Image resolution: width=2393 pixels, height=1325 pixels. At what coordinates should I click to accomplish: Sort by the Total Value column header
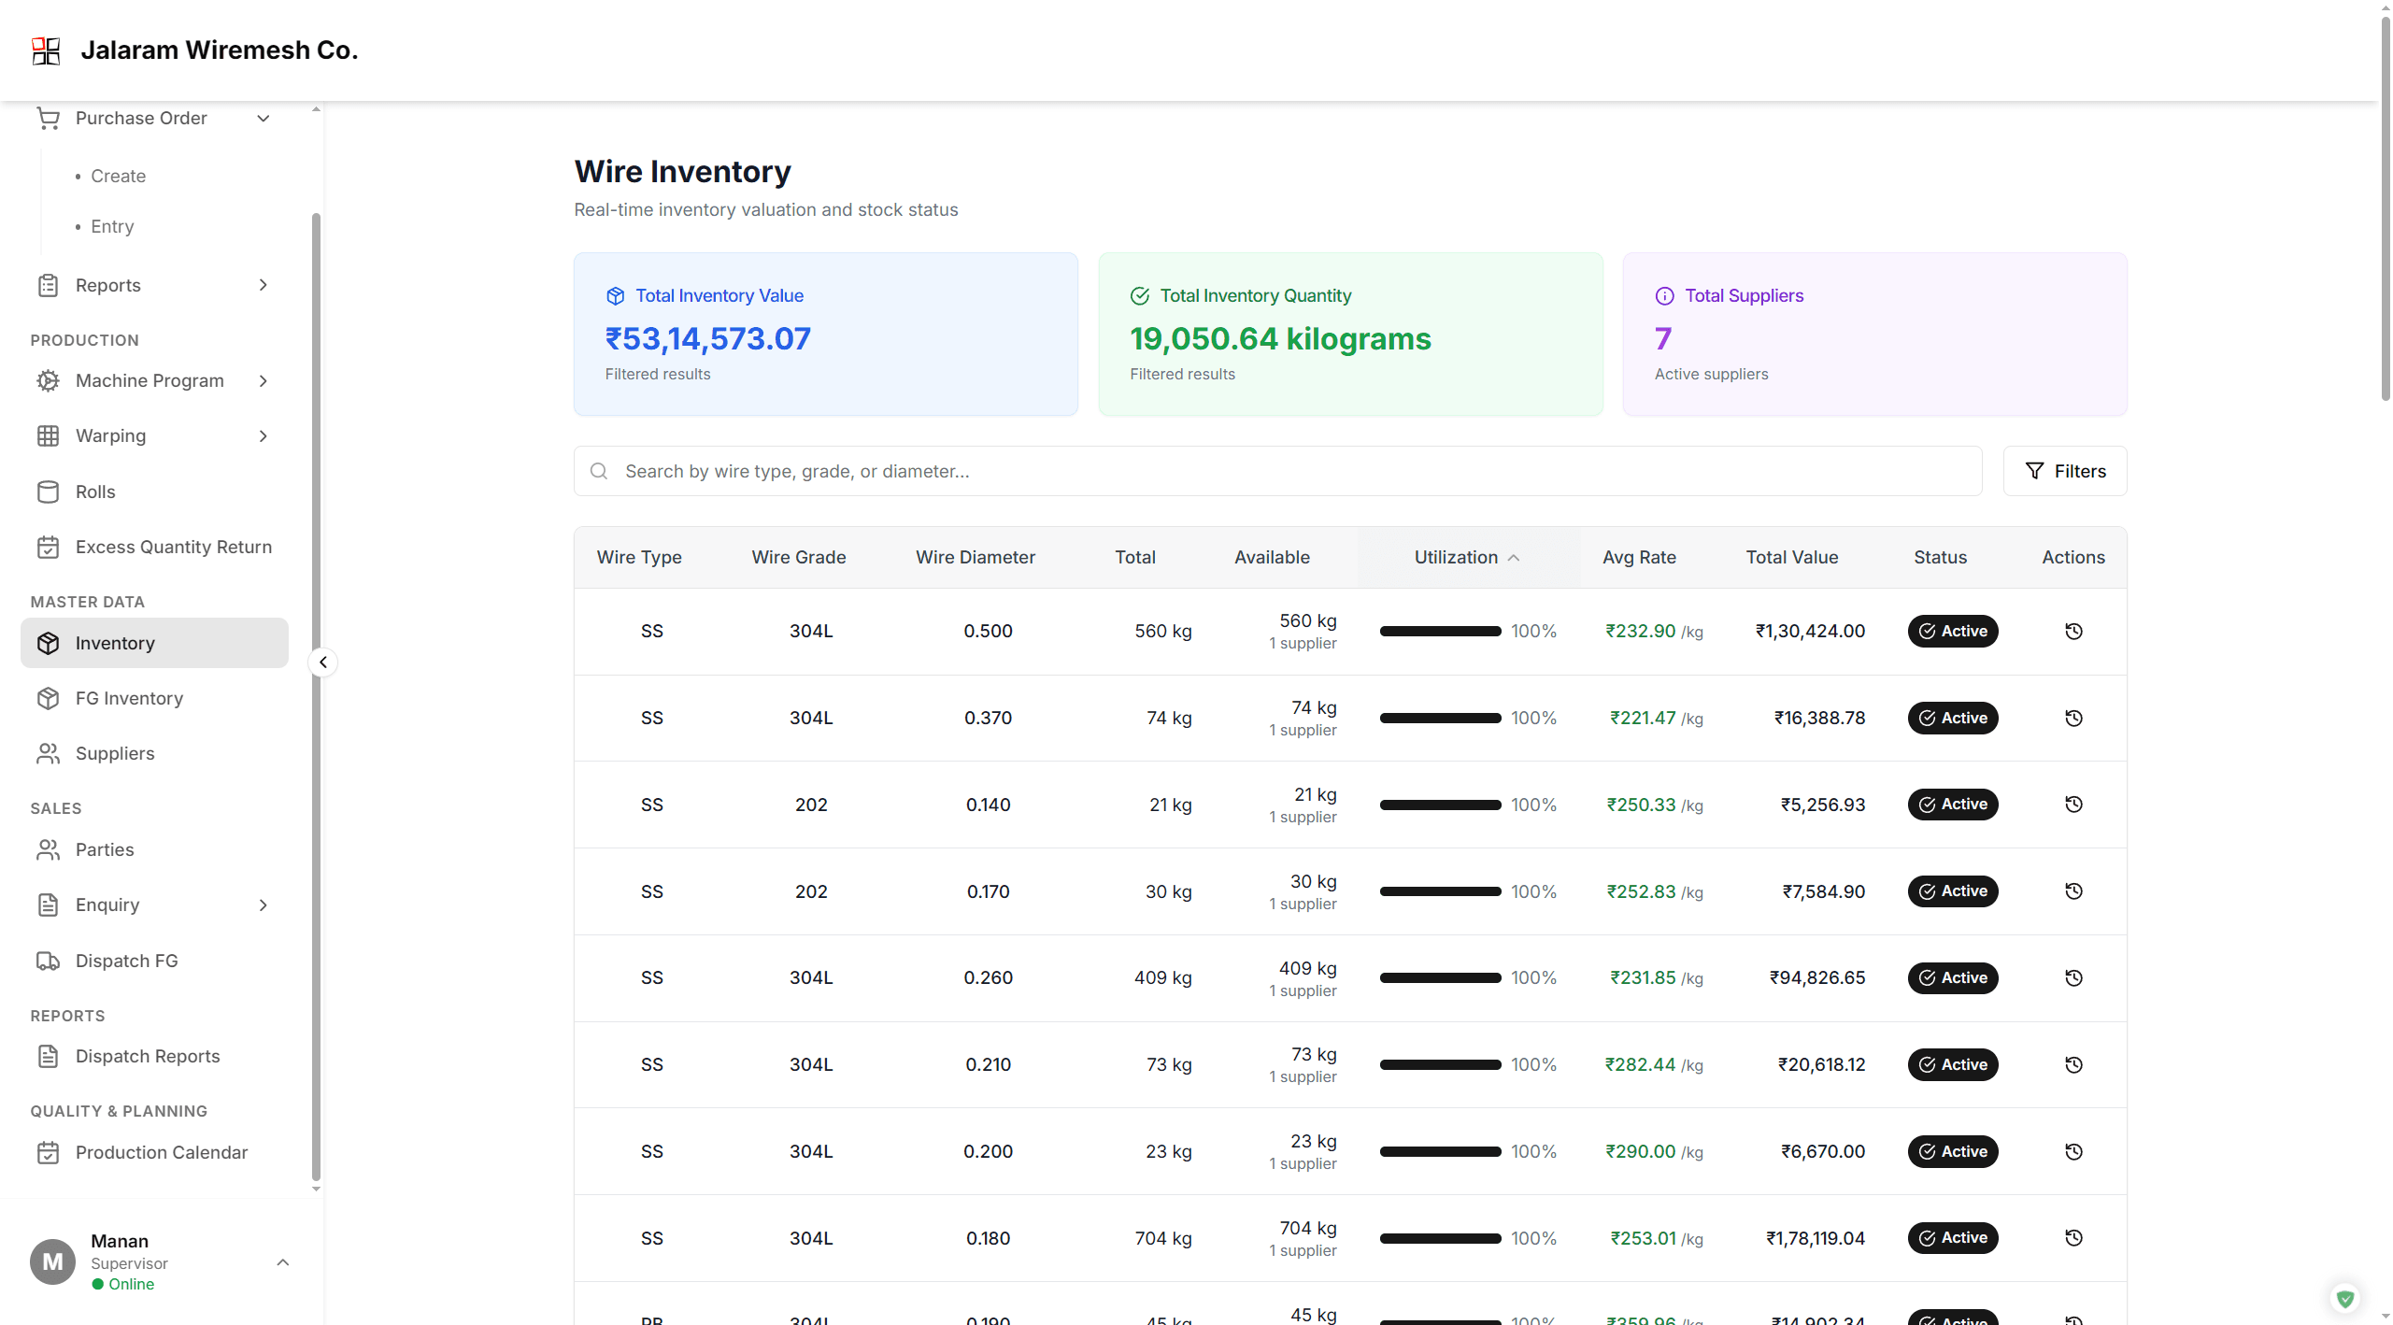click(x=1791, y=557)
